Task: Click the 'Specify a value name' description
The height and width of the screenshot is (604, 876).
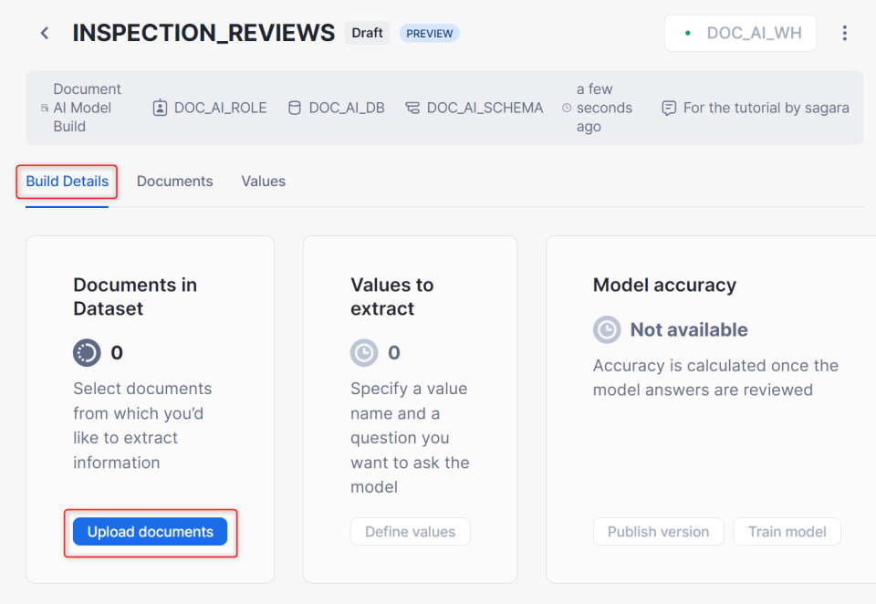Action: 410,438
